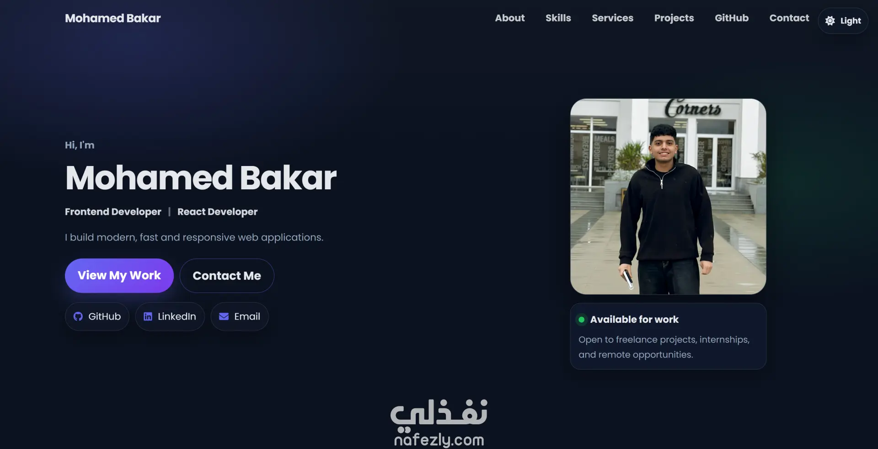Click the Available for work card
The height and width of the screenshot is (449, 878).
pyautogui.click(x=668, y=336)
